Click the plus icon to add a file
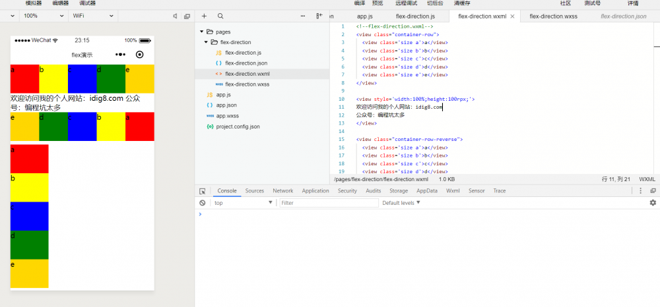Image resolution: width=660 pixels, height=307 pixels. tap(205, 16)
